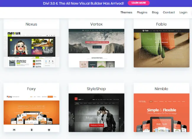View the Nexus theme preview thumbnail
Image resolution: width=192 pixels, height=139 pixels.
pos(32,48)
